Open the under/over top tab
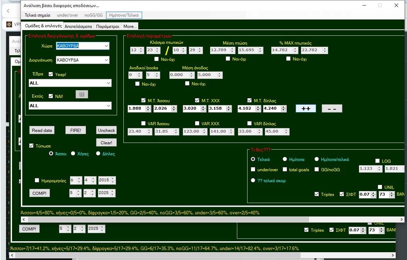This screenshot has height=260, width=407. [x=67, y=15]
